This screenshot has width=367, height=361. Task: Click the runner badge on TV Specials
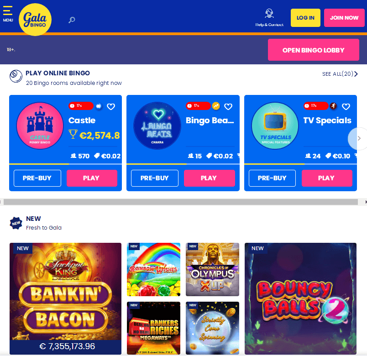click(x=334, y=106)
